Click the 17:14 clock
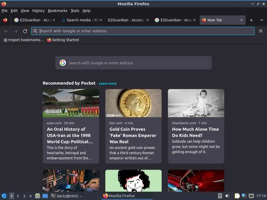Image resolution: width=267 pixels, height=200 pixels. [261, 196]
